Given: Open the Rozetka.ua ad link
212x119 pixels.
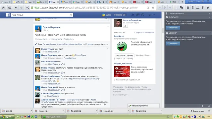Looking at the screenshot, I should click(119, 36).
